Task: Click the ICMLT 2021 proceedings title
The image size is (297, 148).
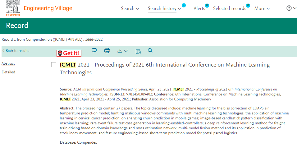Action: 165,69
